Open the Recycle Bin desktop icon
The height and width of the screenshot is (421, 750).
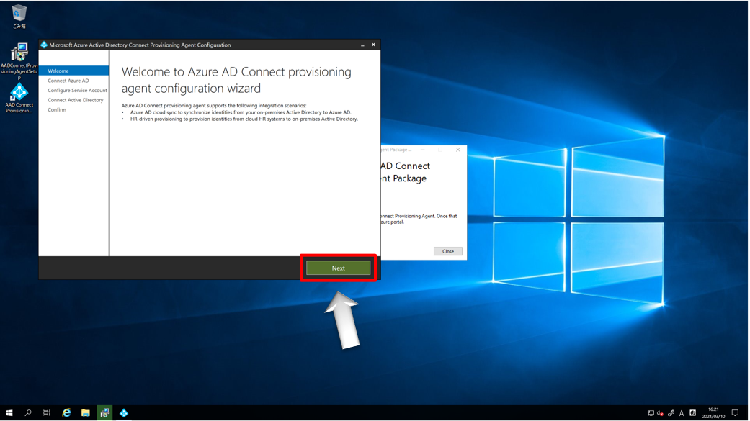tap(19, 16)
